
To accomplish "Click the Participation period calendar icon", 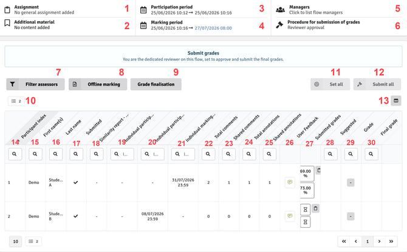I will pyautogui.click(x=143, y=10).
